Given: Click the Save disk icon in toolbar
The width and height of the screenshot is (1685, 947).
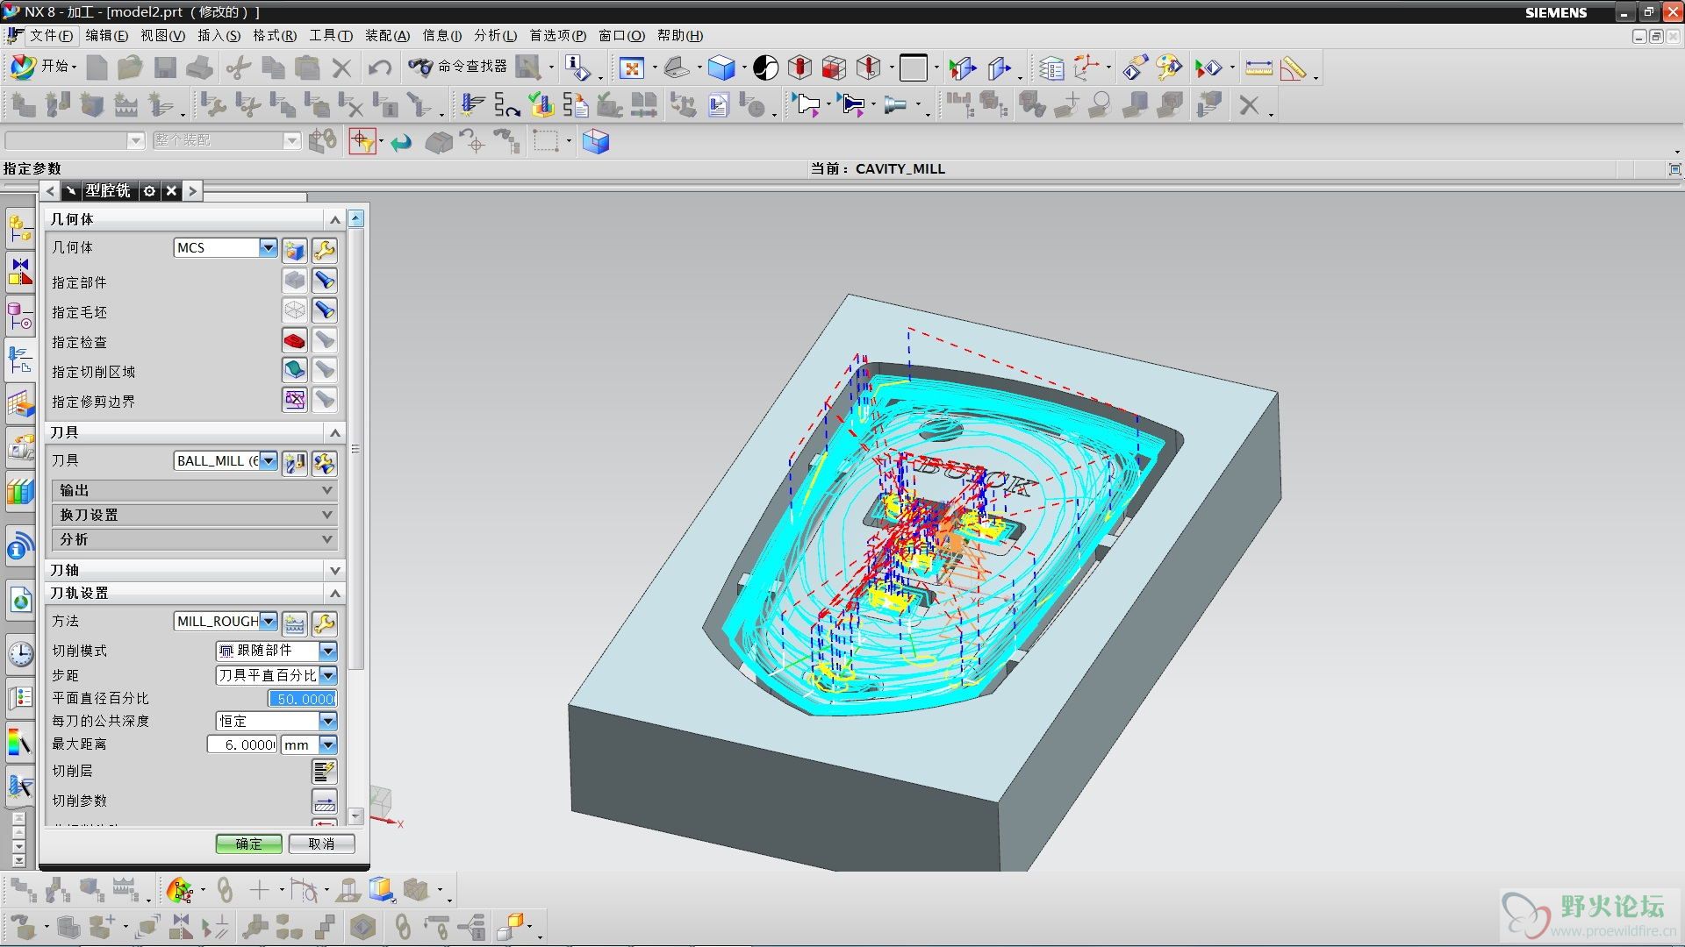Looking at the screenshot, I should (x=165, y=68).
